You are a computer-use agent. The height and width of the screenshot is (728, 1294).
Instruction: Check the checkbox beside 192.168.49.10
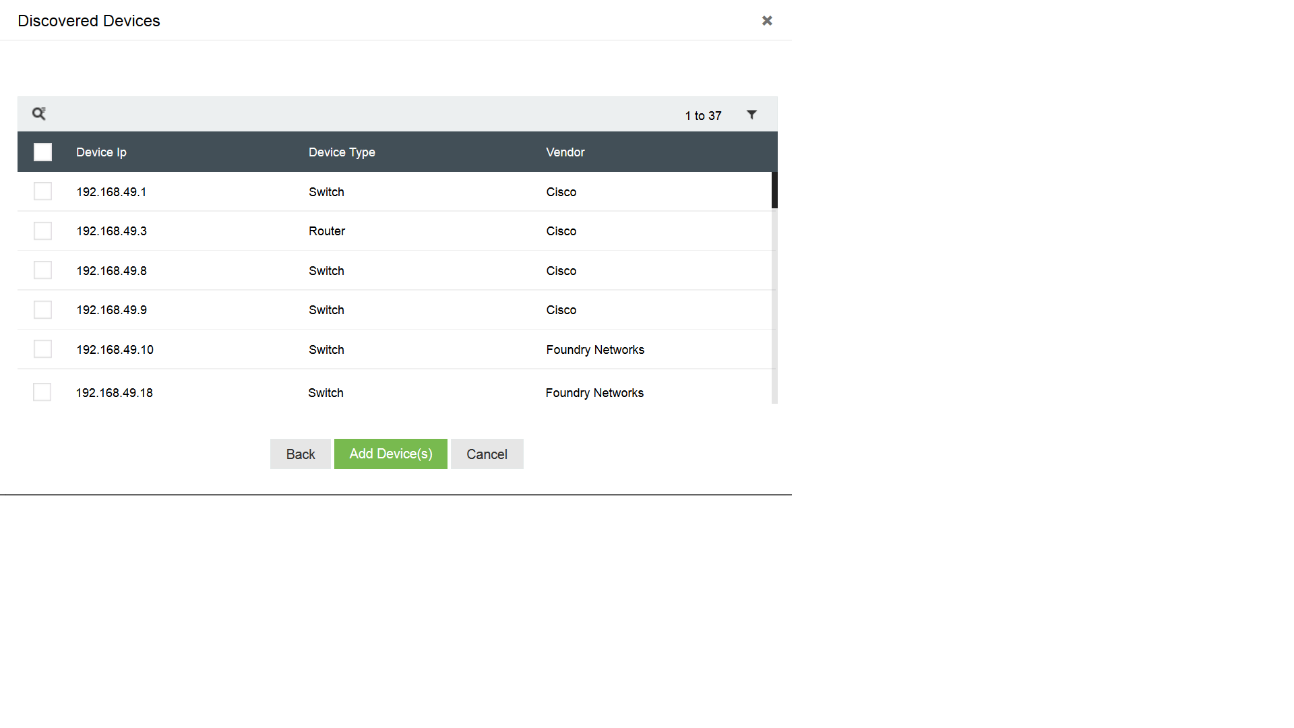coord(42,348)
